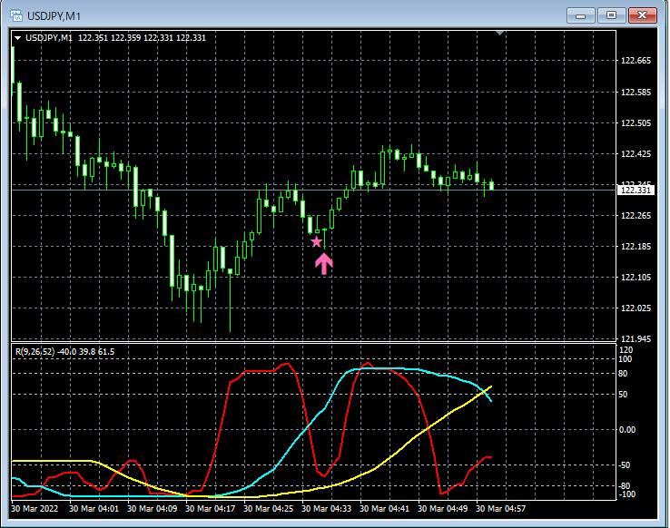Click the chart shift triangle marker
The image size is (670, 528).
(499, 33)
